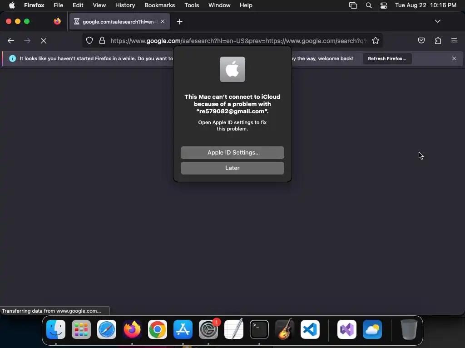Open Trash from the Dock
This screenshot has width=465, height=348.
tap(409, 329)
